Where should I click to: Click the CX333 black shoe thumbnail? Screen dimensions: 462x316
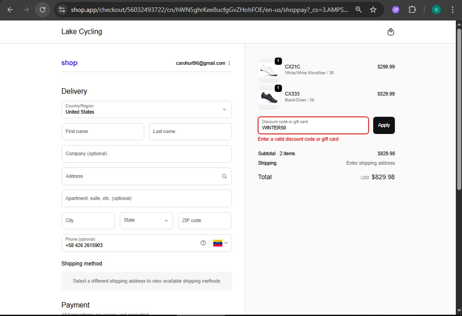pos(269,97)
